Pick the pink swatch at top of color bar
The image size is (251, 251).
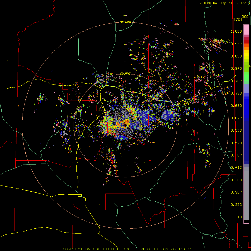[x=246, y=30]
